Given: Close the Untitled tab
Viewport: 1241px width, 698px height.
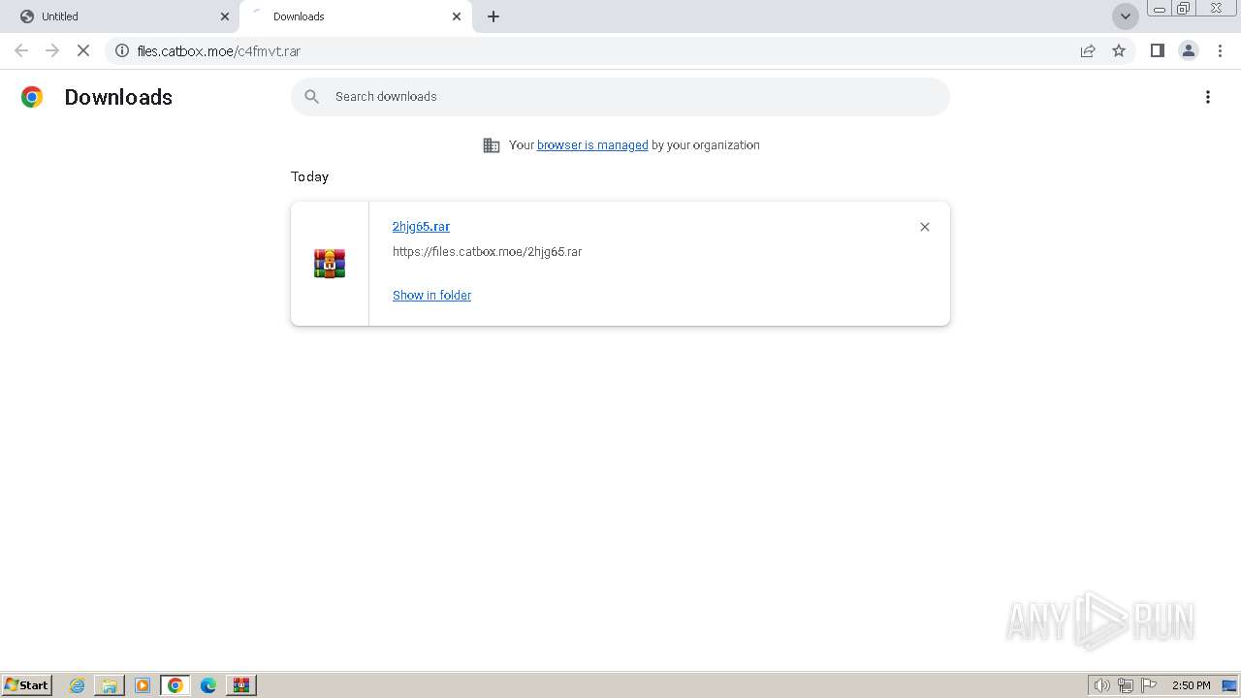Looking at the screenshot, I should coord(225,16).
